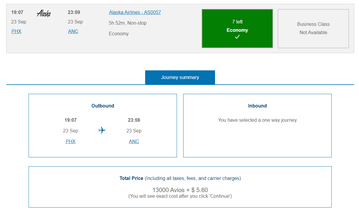Click the Economy cabin label in flight row

pos(118,34)
